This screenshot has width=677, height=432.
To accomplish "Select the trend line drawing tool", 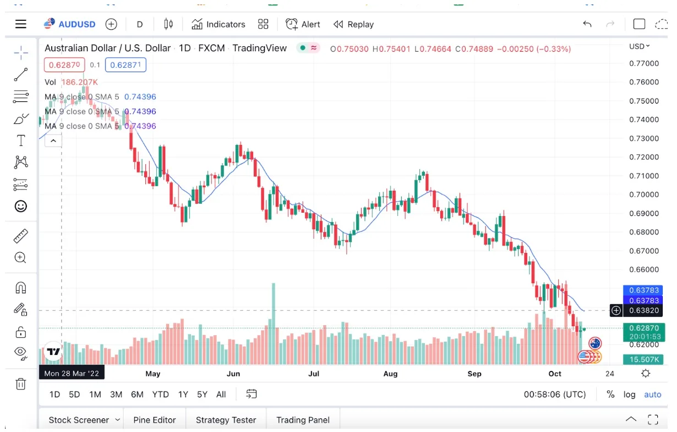I will (x=21, y=74).
